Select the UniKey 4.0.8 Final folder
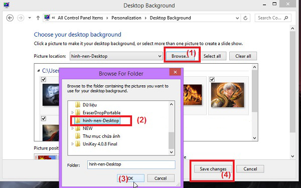This screenshot has height=188, width=301. pyautogui.click(x=100, y=144)
